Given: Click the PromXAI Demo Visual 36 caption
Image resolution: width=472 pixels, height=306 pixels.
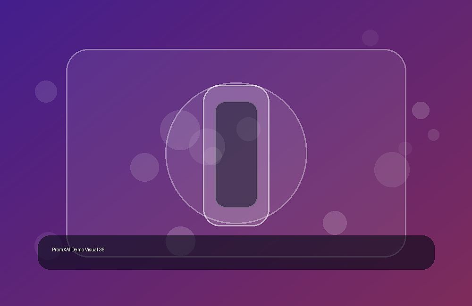Looking at the screenshot, I should (x=78, y=250).
